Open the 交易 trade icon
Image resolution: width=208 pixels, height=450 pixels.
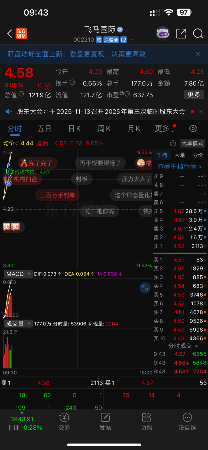tap(64, 422)
